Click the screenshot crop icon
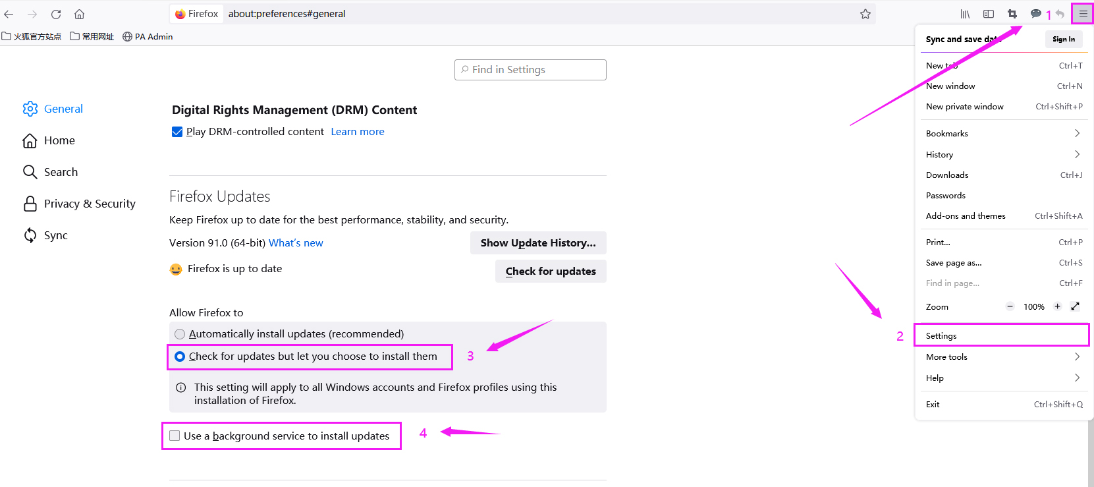1094x487 pixels. coord(1012,14)
